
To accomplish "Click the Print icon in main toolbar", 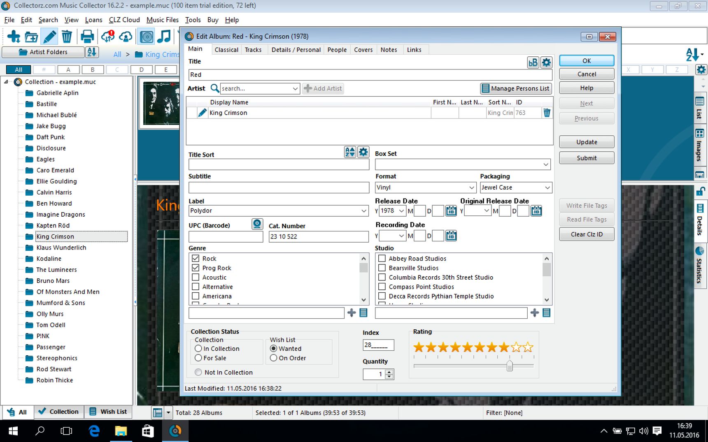I will click(x=87, y=37).
